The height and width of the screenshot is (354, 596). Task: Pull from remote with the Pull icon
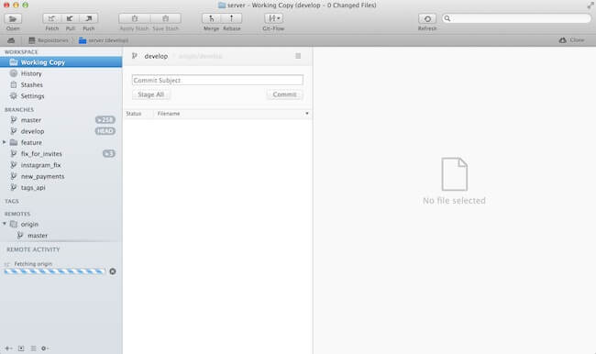pyautogui.click(x=70, y=18)
